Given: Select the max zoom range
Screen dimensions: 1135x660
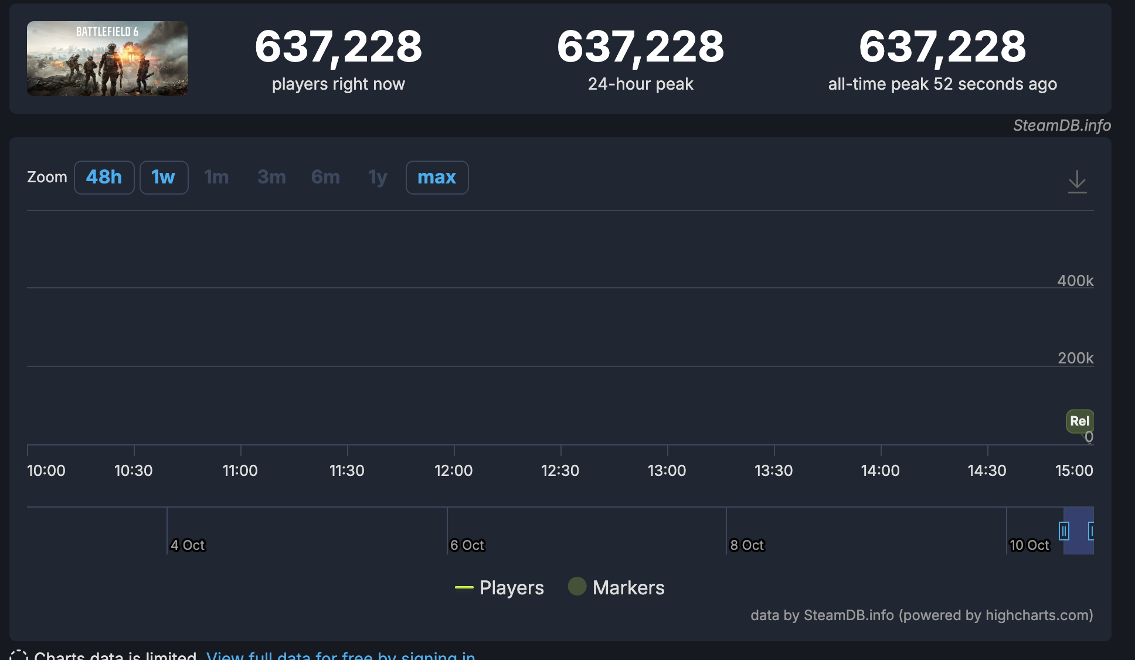Looking at the screenshot, I should tap(437, 177).
